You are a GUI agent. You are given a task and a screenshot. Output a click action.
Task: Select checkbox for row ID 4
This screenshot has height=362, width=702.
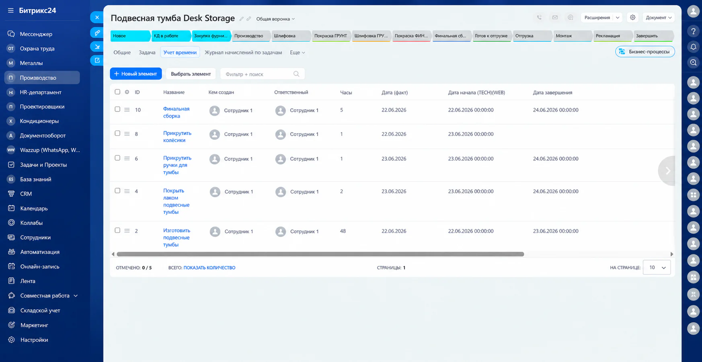point(117,191)
